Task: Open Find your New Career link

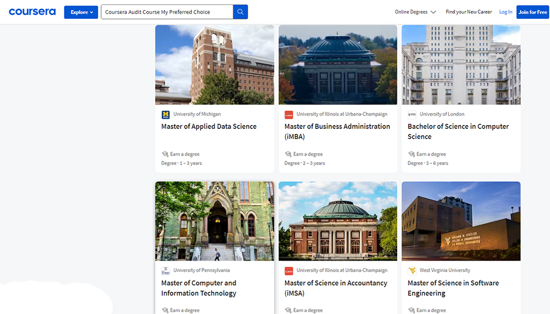Action: 469,12
